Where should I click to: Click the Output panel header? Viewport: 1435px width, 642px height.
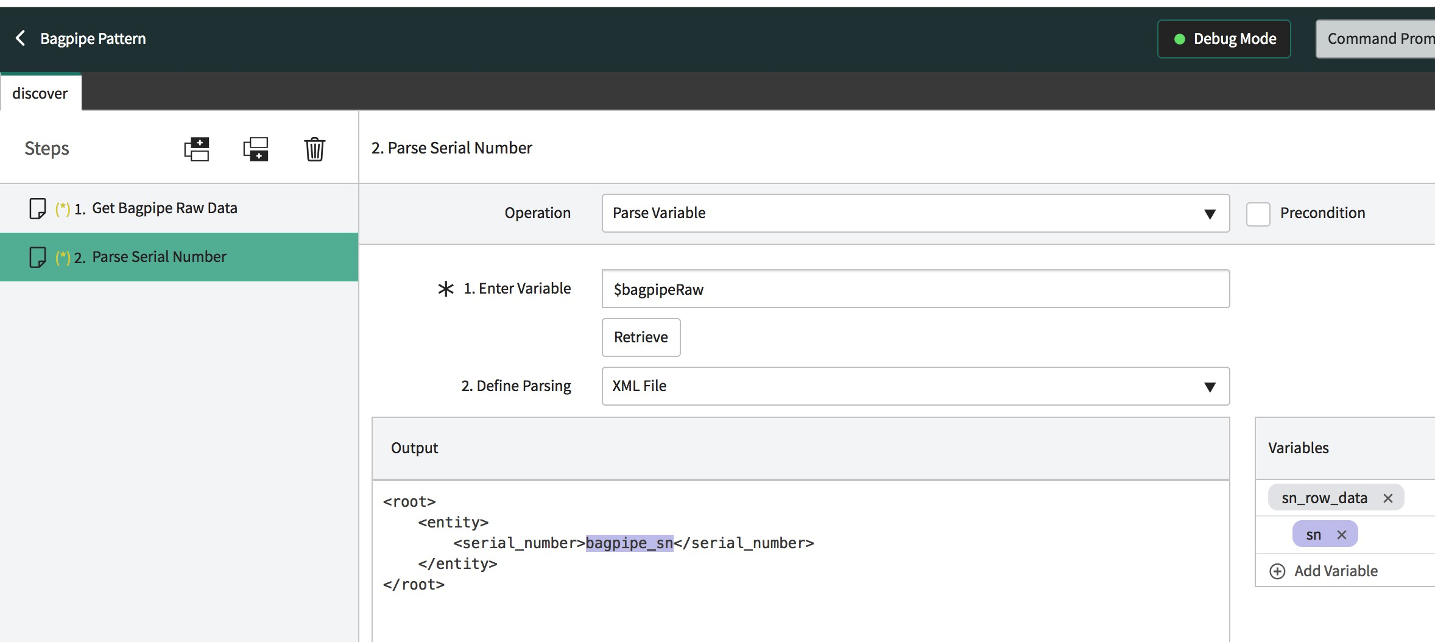[800, 448]
